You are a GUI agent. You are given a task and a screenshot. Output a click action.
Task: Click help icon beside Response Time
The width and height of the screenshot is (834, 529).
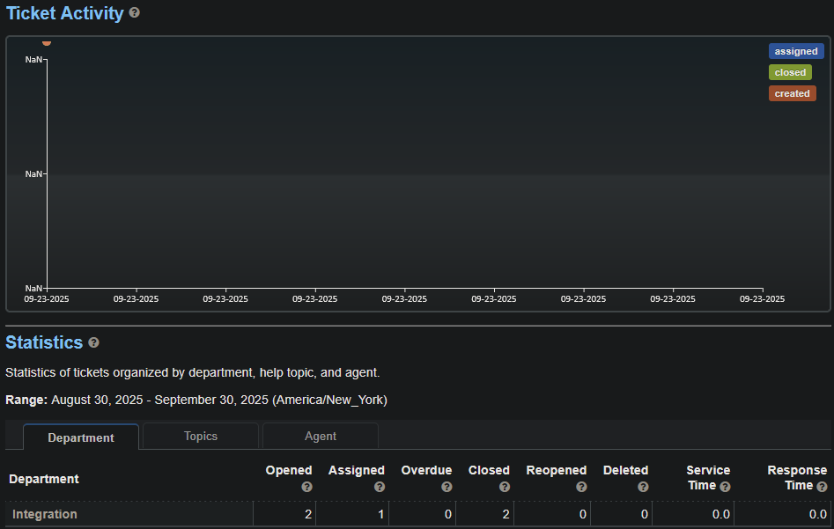click(822, 486)
